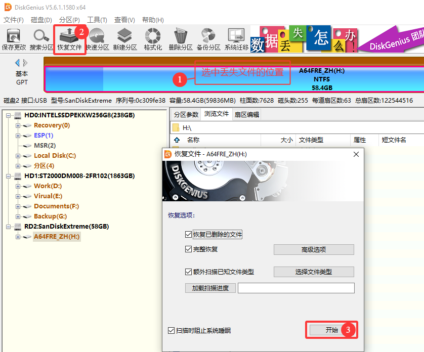Select the A64FRE_ZH(H:) partition bar

[x=234, y=79]
